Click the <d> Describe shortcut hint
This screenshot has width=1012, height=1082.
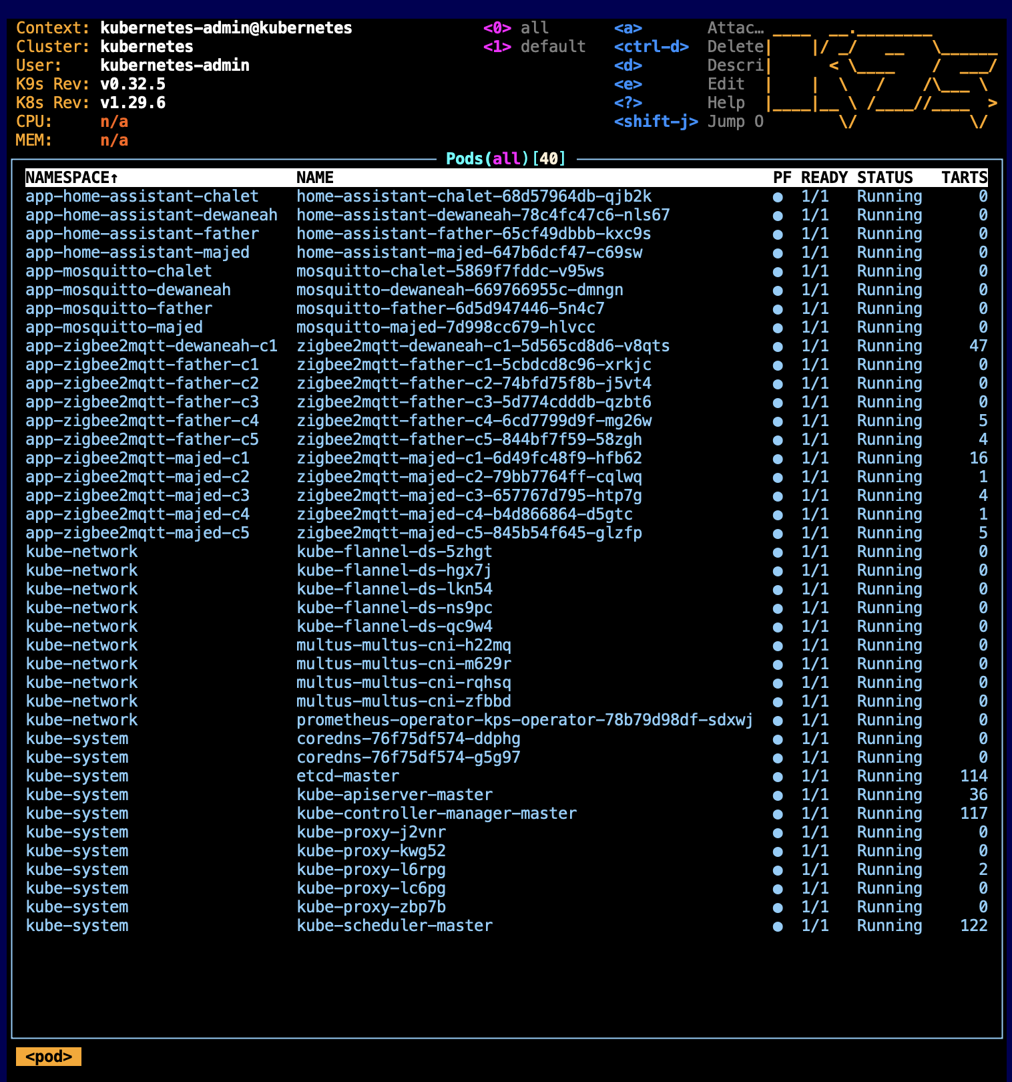click(689, 65)
